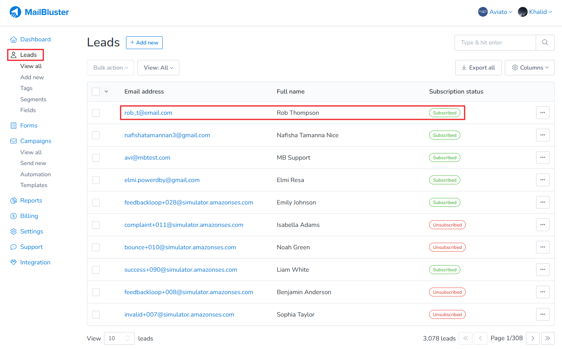Image resolution: width=562 pixels, height=349 pixels.
Task: Go to the next page arrow
Action: [x=533, y=338]
